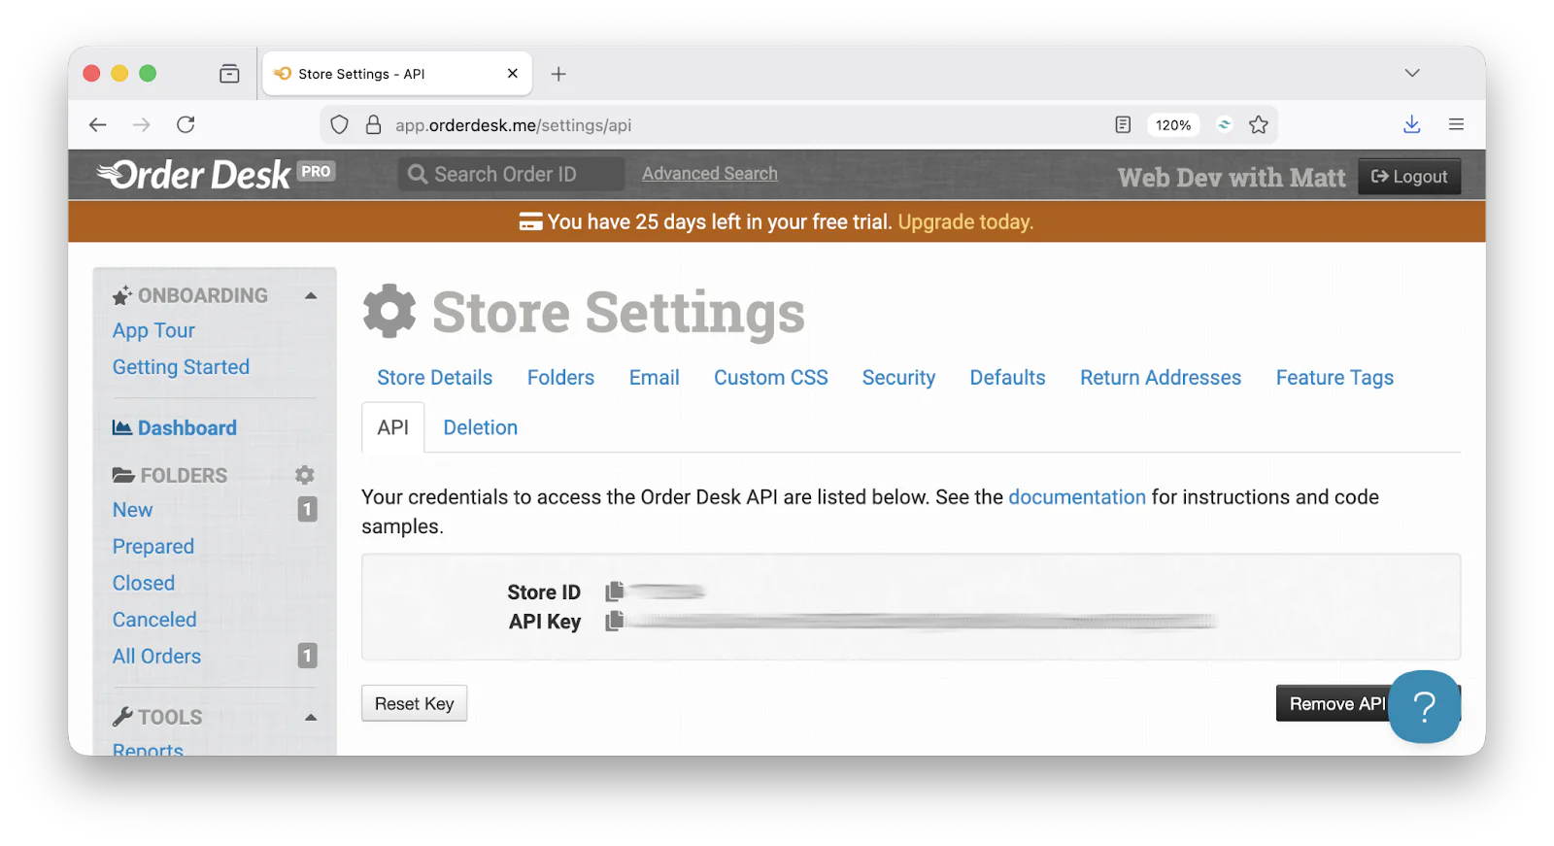Switch to Security tab
The width and height of the screenshot is (1554, 846).
pos(898,378)
